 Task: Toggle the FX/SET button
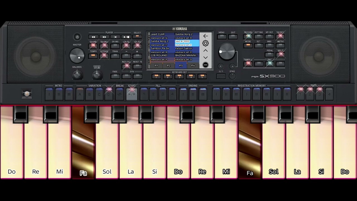[x=280, y=37]
